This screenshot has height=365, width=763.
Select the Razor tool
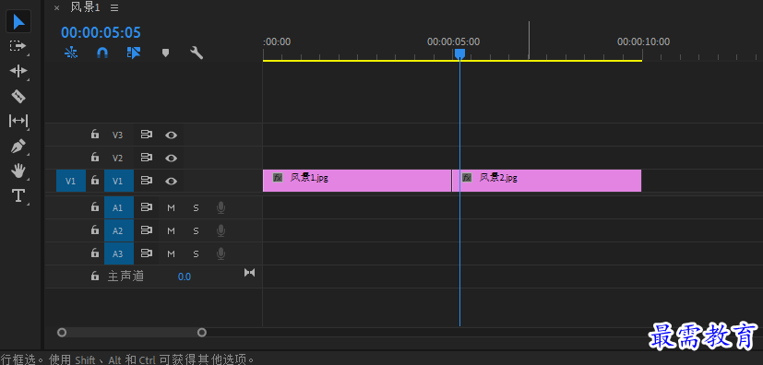coord(18,96)
